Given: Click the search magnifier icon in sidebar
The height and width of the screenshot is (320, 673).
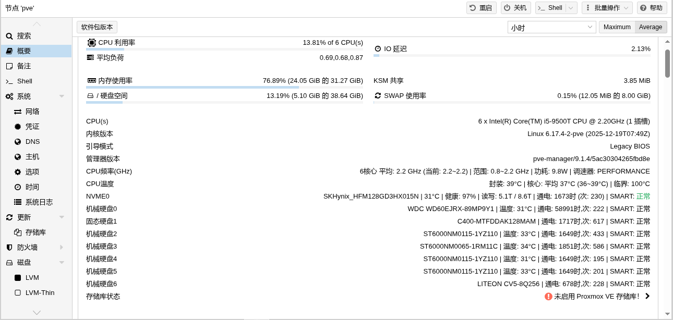Looking at the screenshot, I should (9, 36).
